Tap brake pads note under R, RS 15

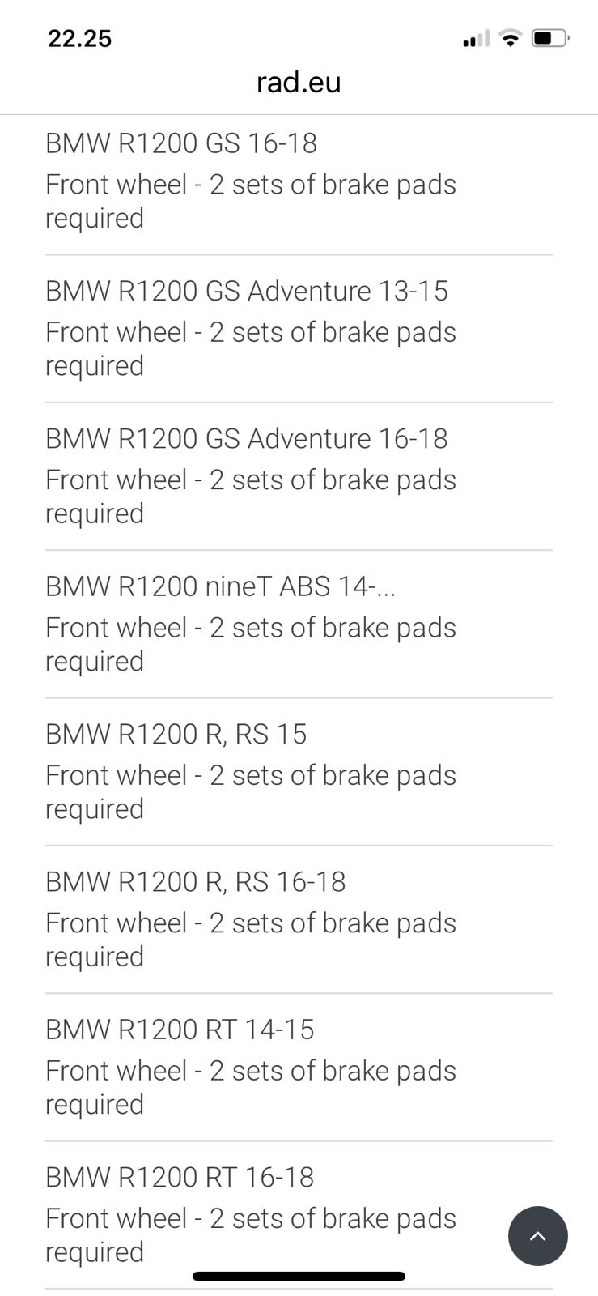tap(250, 791)
